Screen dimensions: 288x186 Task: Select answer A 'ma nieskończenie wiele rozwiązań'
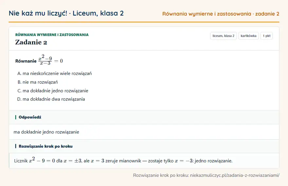[x=55, y=74]
